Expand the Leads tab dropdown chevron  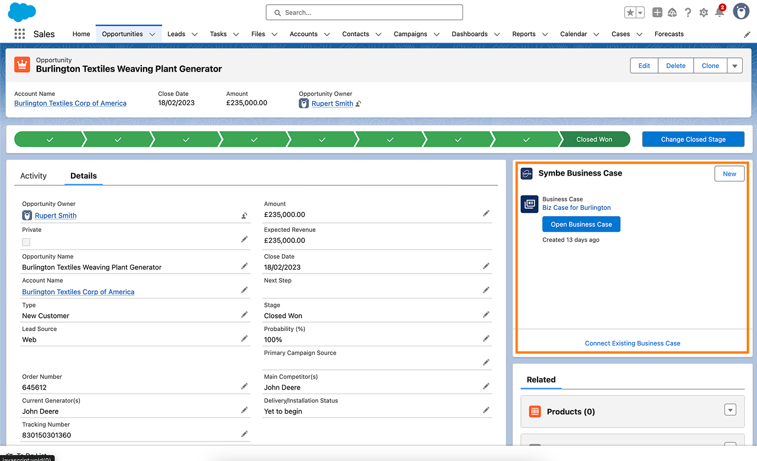(x=195, y=34)
